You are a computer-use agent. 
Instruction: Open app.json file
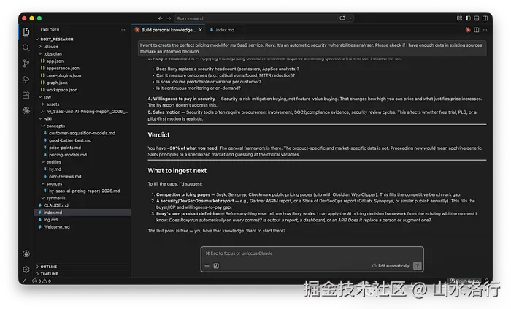[x=82, y=61]
